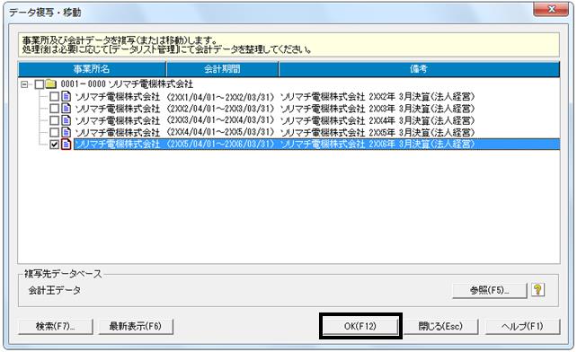The height and width of the screenshot is (352, 577).
Task: Check the 2XX1/04/01～2XX2/03/31 data checkbox
Action: [x=55, y=97]
